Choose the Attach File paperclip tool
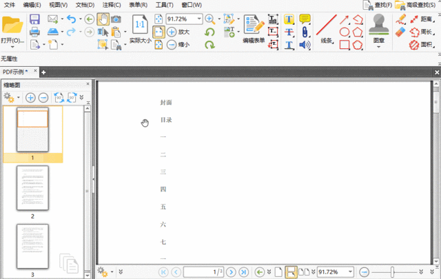Image resolution: width=441 pixels, height=279 pixels. [x=305, y=32]
